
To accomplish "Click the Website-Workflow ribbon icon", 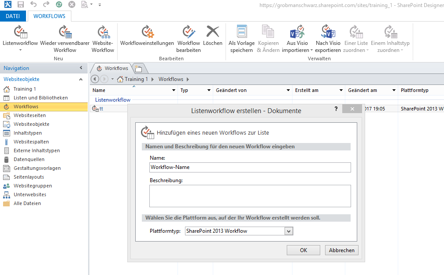I will tap(103, 33).
